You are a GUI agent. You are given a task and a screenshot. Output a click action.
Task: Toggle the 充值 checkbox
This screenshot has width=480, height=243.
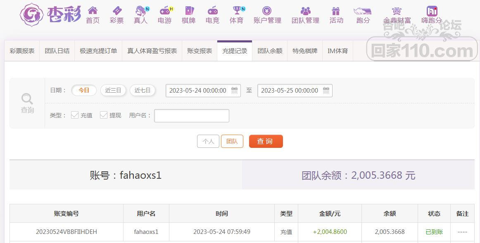(x=75, y=115)
